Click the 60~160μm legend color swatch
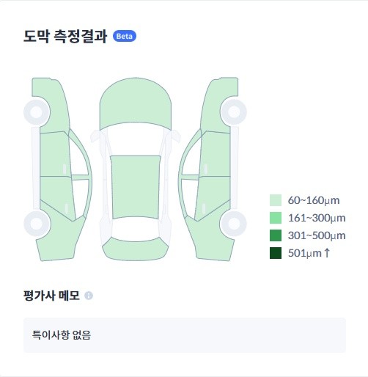 [276, 200]
